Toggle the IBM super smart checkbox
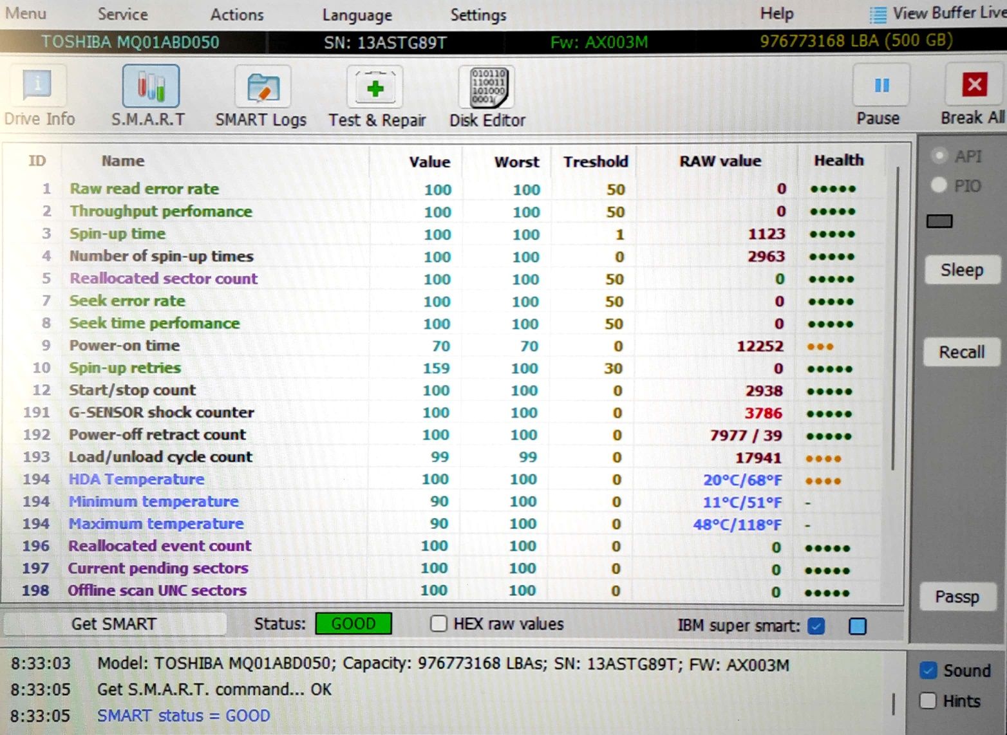 (816, 626)
